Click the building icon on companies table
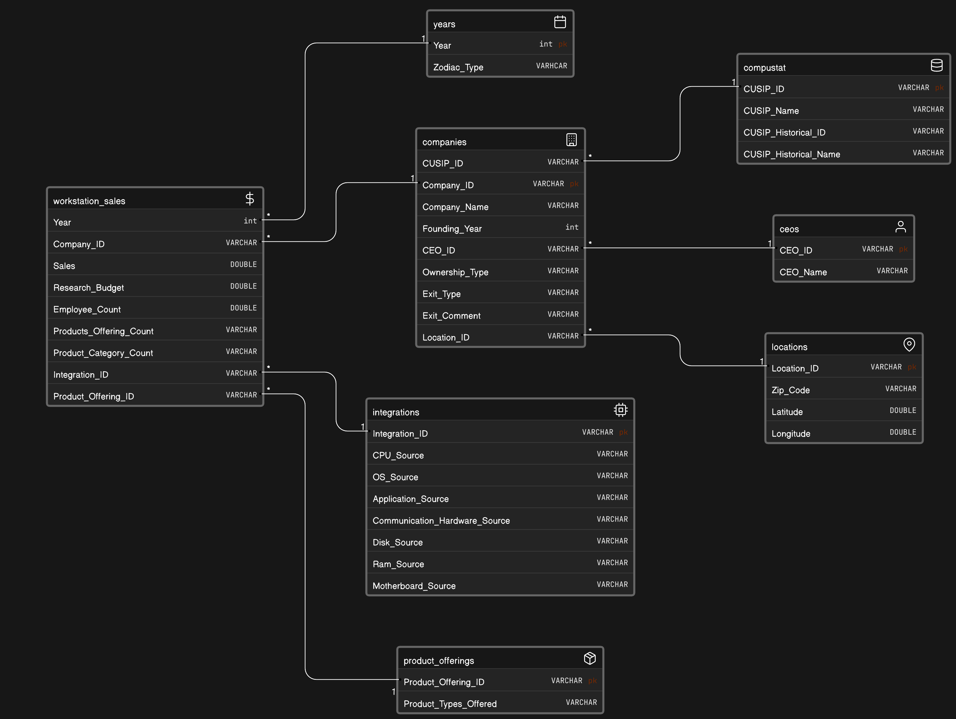Image resolution: width=956 pixels, height=719 pixels. pyautogui.click(x=571, y=140)
